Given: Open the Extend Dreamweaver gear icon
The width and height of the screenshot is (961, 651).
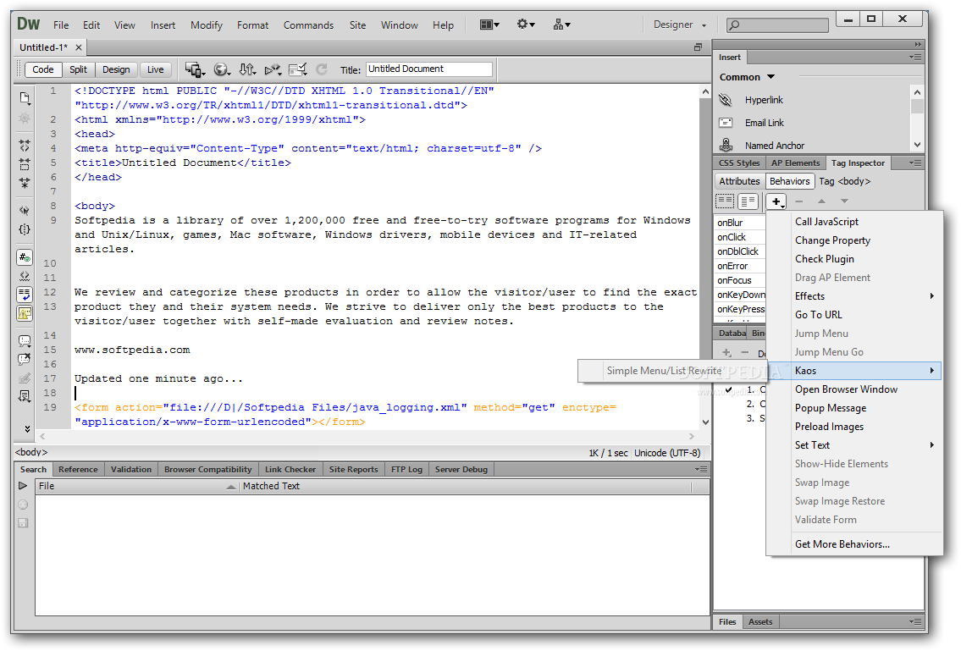Looking at the screenshot, I should [x=525, y=25].
